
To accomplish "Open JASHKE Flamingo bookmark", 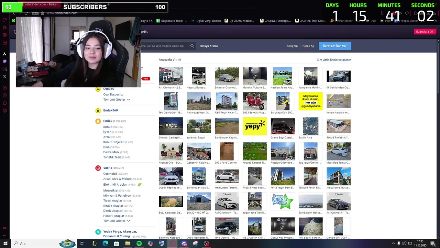I will tap(275, 21).
